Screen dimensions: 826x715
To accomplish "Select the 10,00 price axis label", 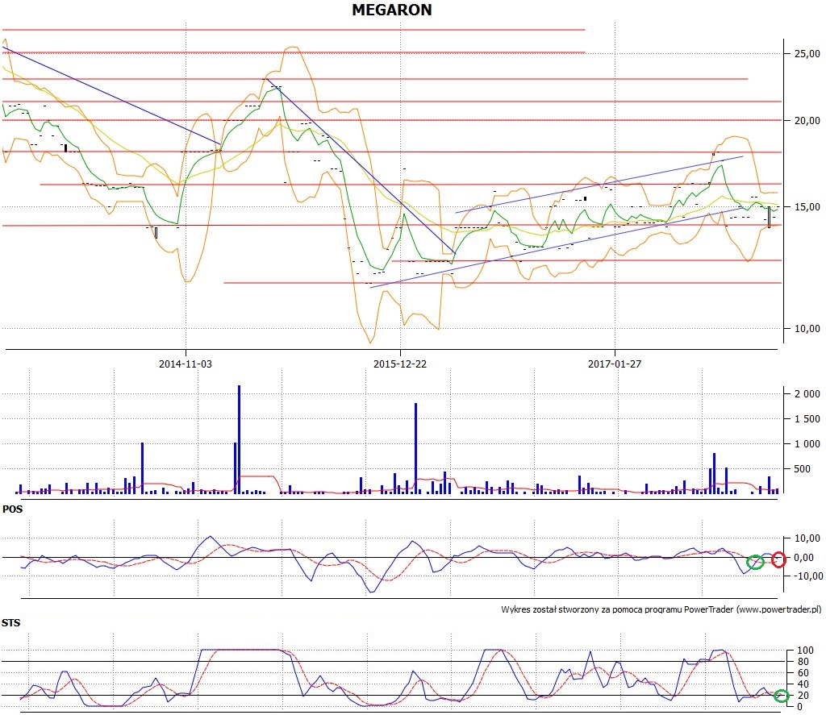I will 807,329.
